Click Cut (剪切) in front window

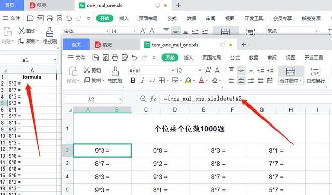(92, 71)
